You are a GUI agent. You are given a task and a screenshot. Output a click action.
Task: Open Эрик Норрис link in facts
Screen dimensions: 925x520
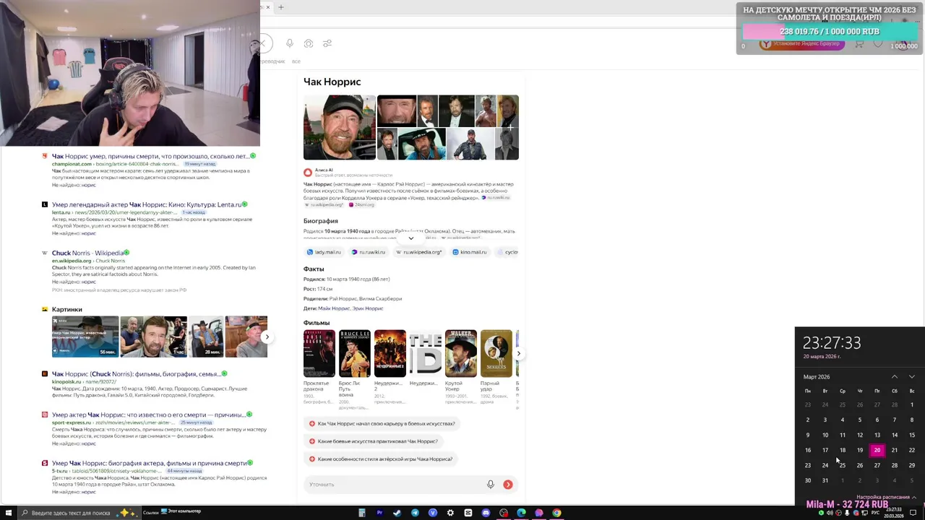pyautogui.click(x=368, y=308)
